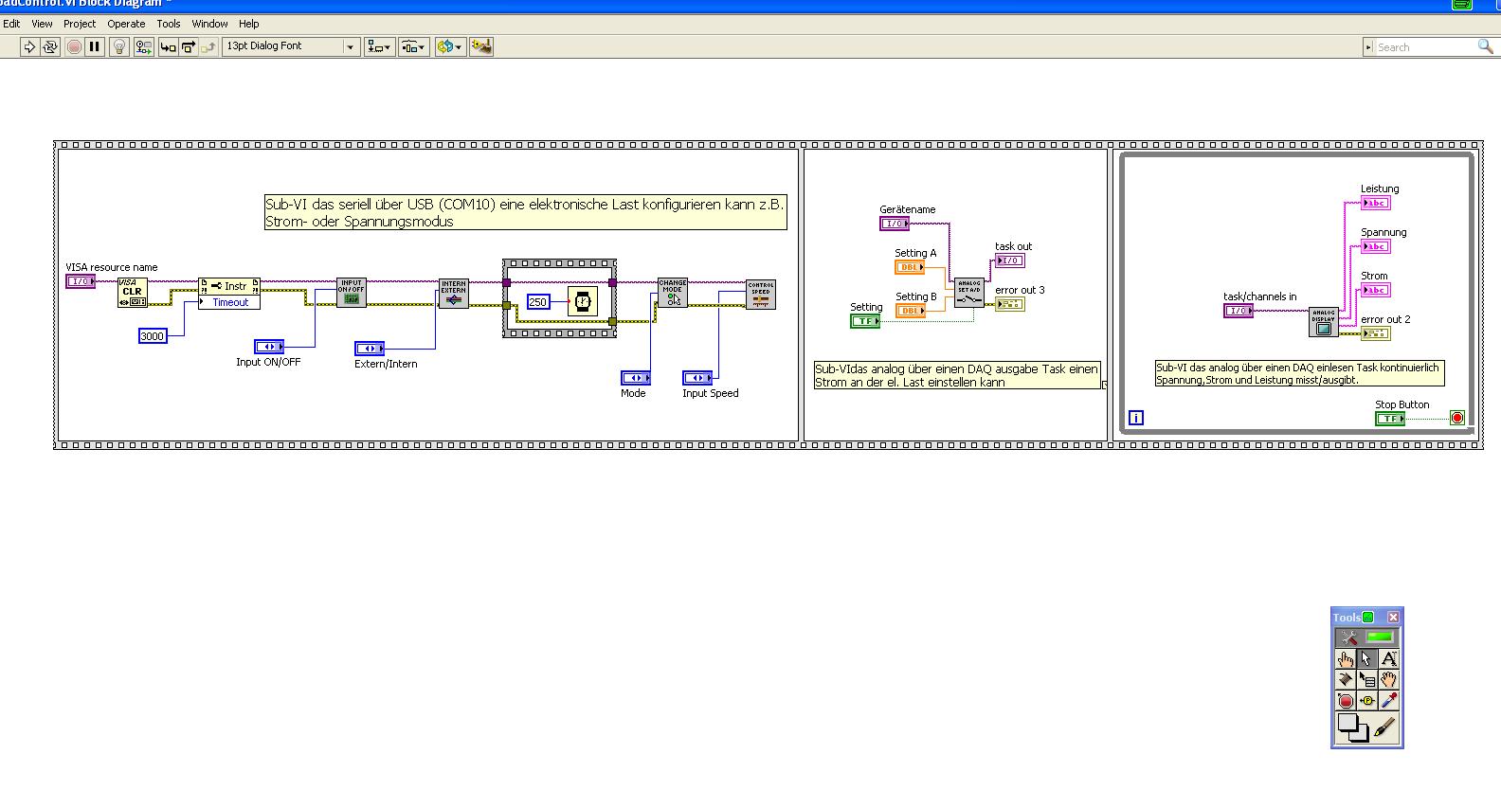Click the Step Into toolbar button
This screenshot has height=790, width=1501.
tap(168, 46)
